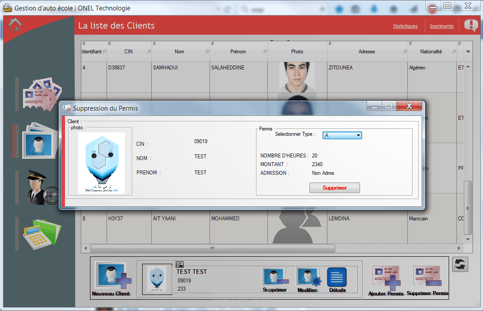Select the SAMHAOUI name cell
This screenshot has height=311, width=483.
[x=180, y=77]
